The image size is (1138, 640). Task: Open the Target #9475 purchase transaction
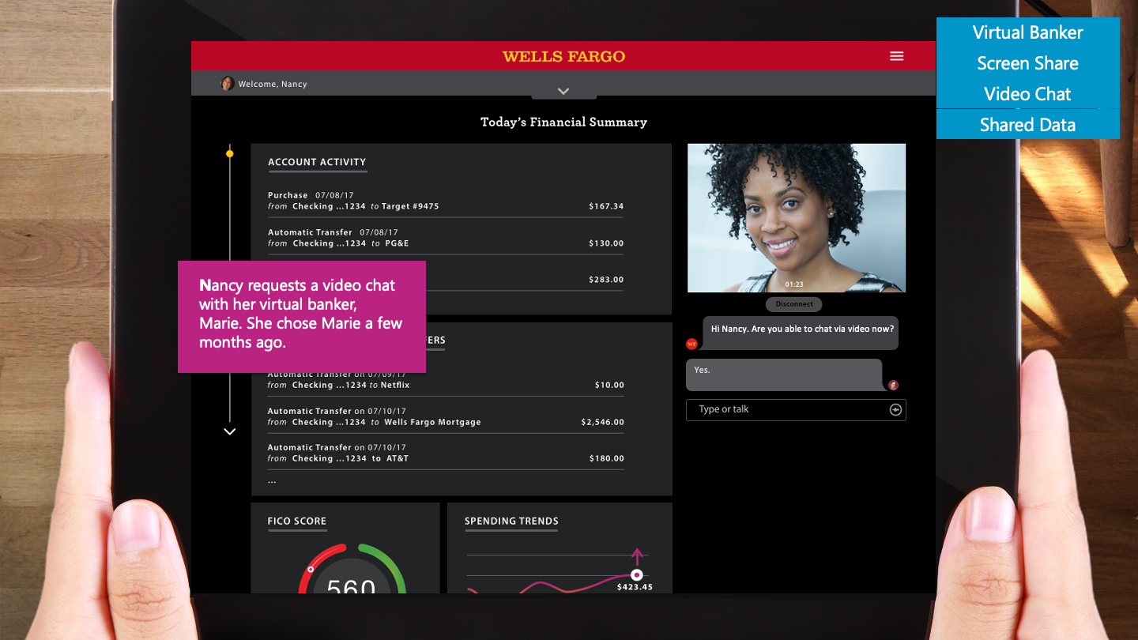(446, 201)
